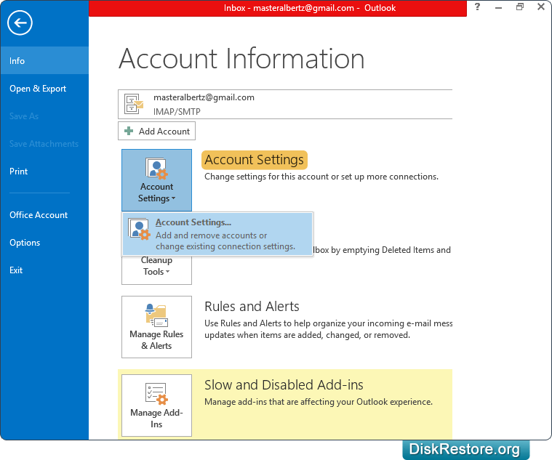The width and height of the screenshot is (552, 460).
Task: Click the Account Settings button's person-gear icon
Action: point(156,169)
